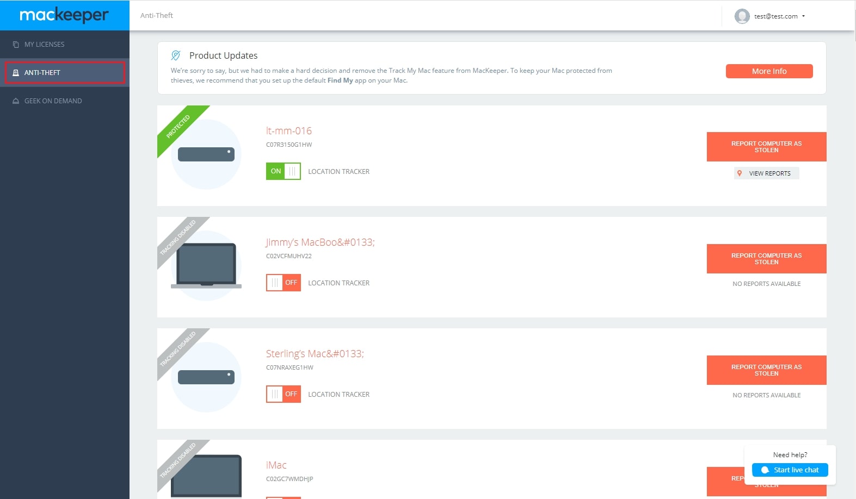Click the My Licenses sidebar icon
Screen dimensions: 856x499
point(16,45)
